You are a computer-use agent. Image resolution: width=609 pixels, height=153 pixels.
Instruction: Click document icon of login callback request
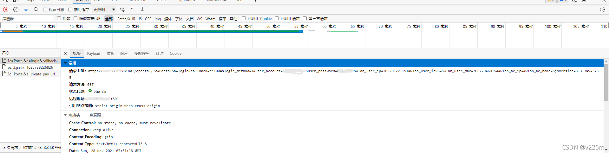click(4, 60)
